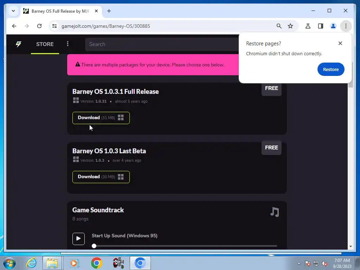
Task: Download Barney OS 1.0.3 Last Beta (30 MB)
Action: coord(101,177)
